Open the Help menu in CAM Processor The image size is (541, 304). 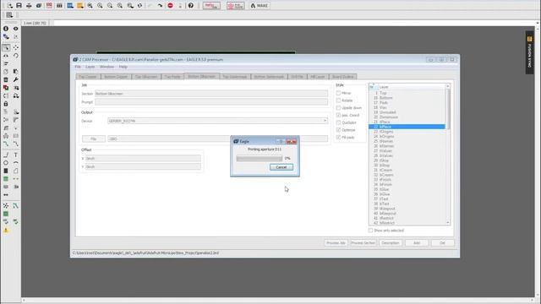tap(123, 67)
